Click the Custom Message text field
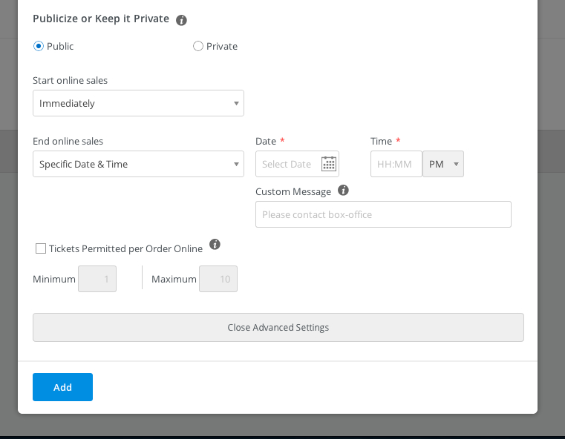Viewport: 565px width, 439px height. point(383,214)
